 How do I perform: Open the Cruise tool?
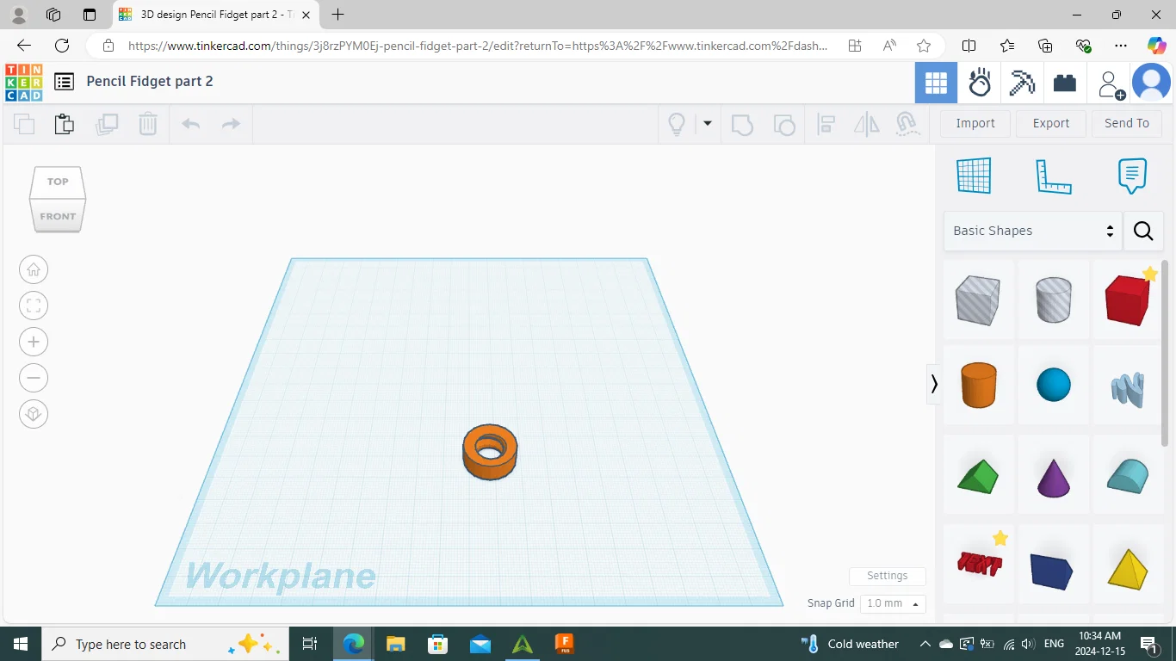click(906, 124)
